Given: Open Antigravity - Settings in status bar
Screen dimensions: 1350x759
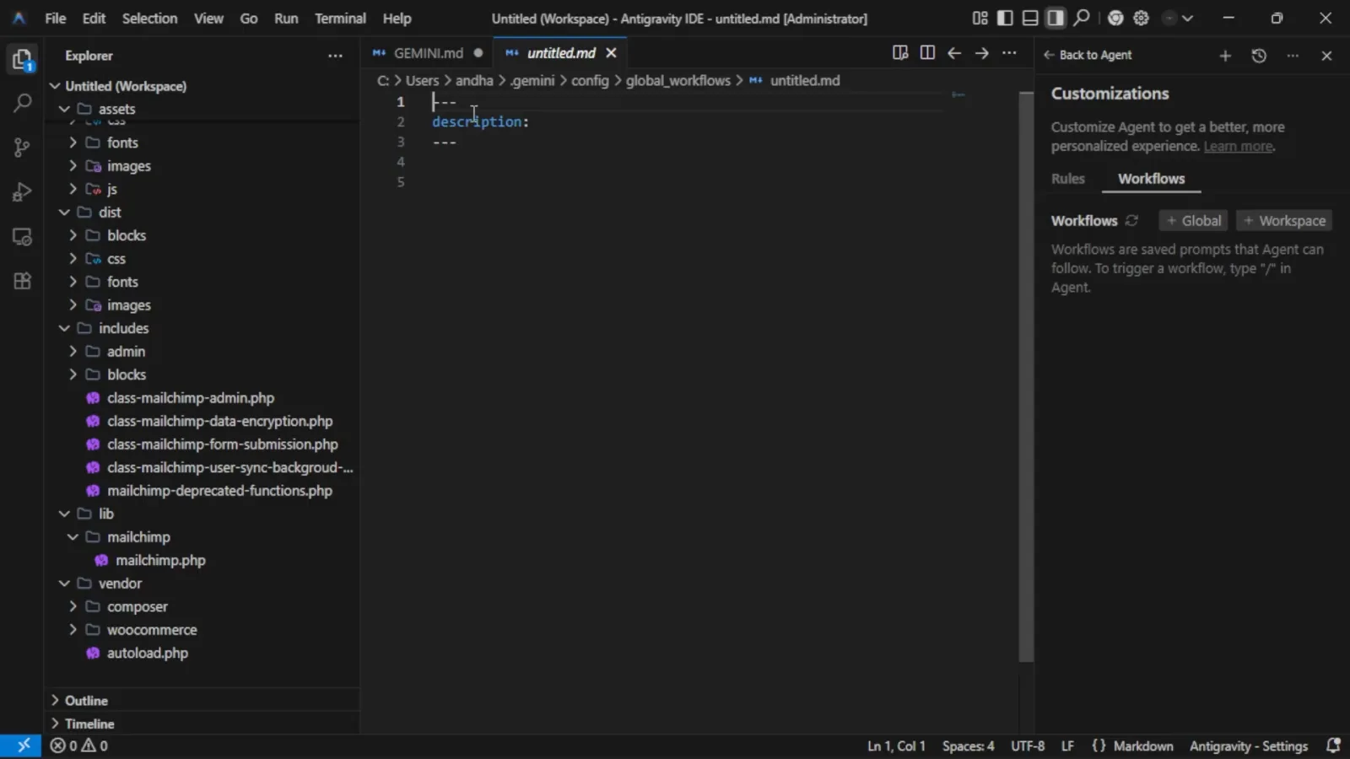Looking at the screenshot, I should tap(1249, 746).
